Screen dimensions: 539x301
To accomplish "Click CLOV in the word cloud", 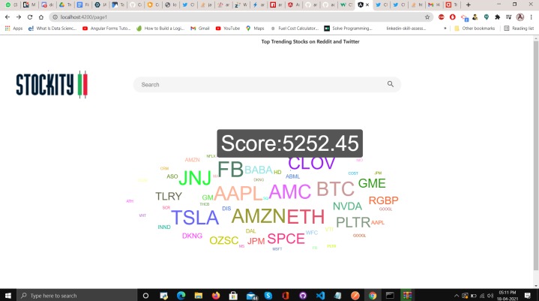I will (311, 164).
